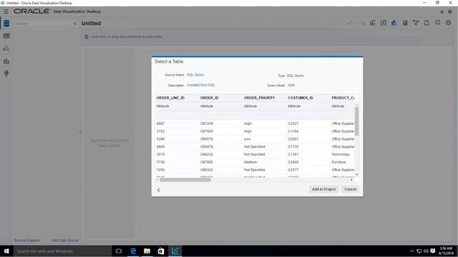458x257 pixels.
Task: Open the Analytics scatter icon in sidebar
Action: point(6,49)
